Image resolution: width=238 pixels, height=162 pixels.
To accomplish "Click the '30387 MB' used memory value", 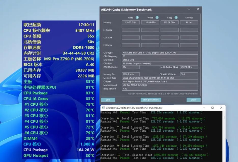I will tap(85, 70).
